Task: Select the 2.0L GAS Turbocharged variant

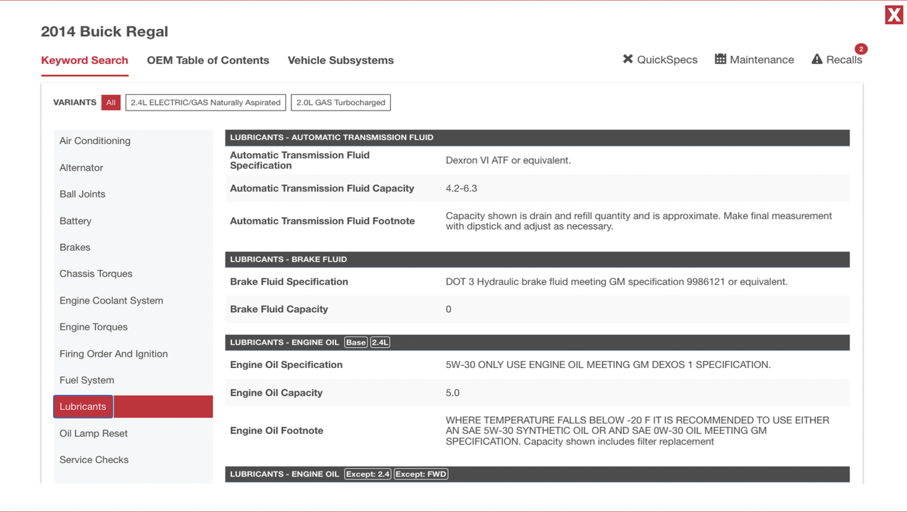Action: point(340,102)
